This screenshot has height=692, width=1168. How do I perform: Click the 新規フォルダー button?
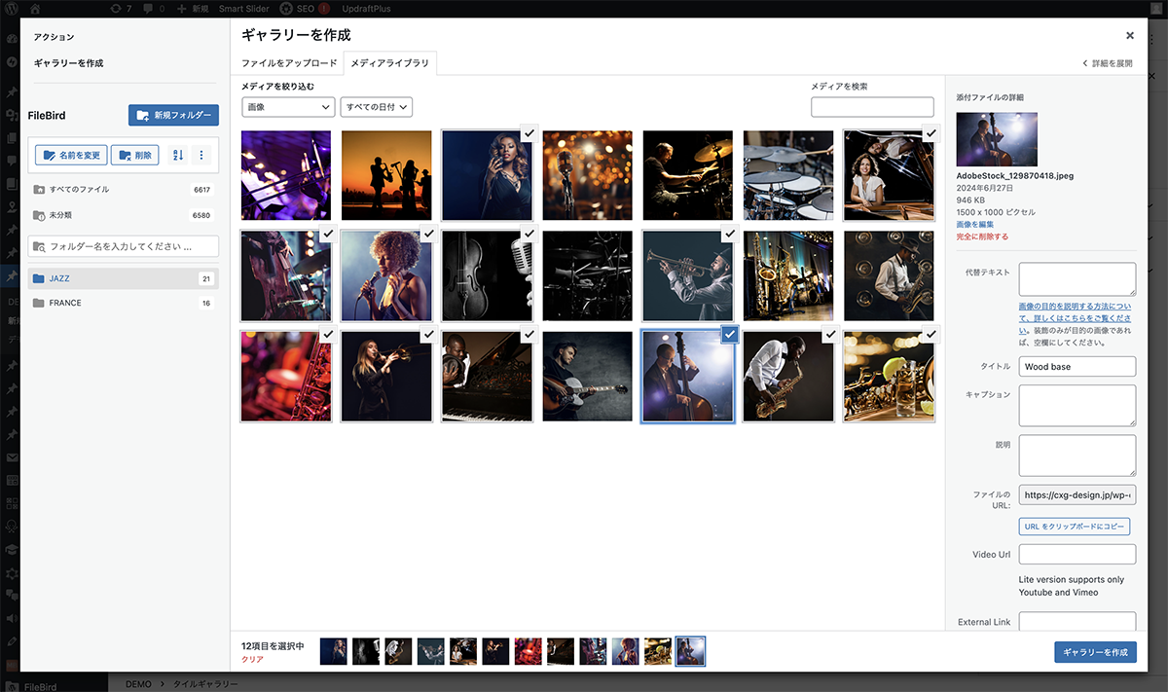(173, 115)
